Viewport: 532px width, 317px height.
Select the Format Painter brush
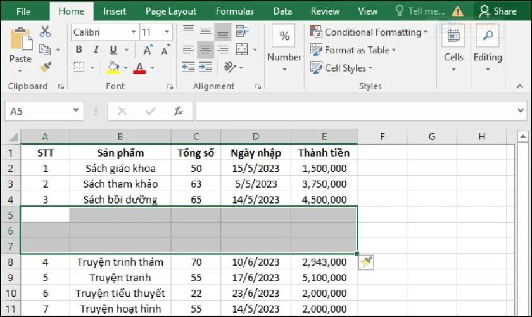45,67
